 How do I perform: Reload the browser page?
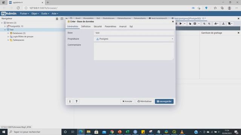point(18,8)
